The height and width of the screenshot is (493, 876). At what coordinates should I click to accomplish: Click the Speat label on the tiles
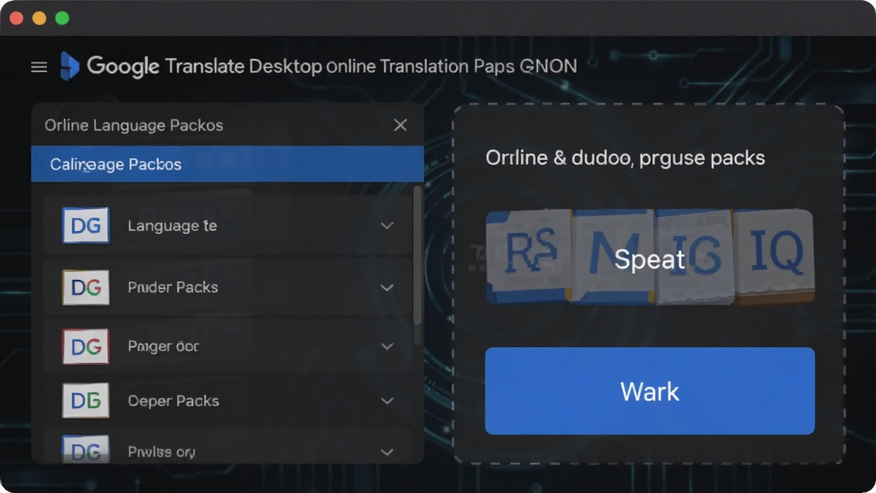tap(649, 259)
